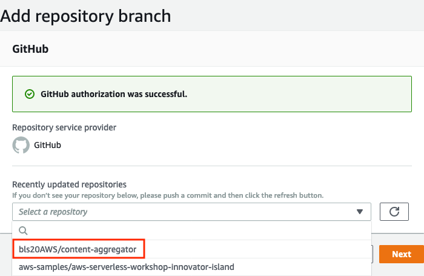Screen dimensions: 424x276
Task: Click empty area of green success banner
Action: point(297,94)
